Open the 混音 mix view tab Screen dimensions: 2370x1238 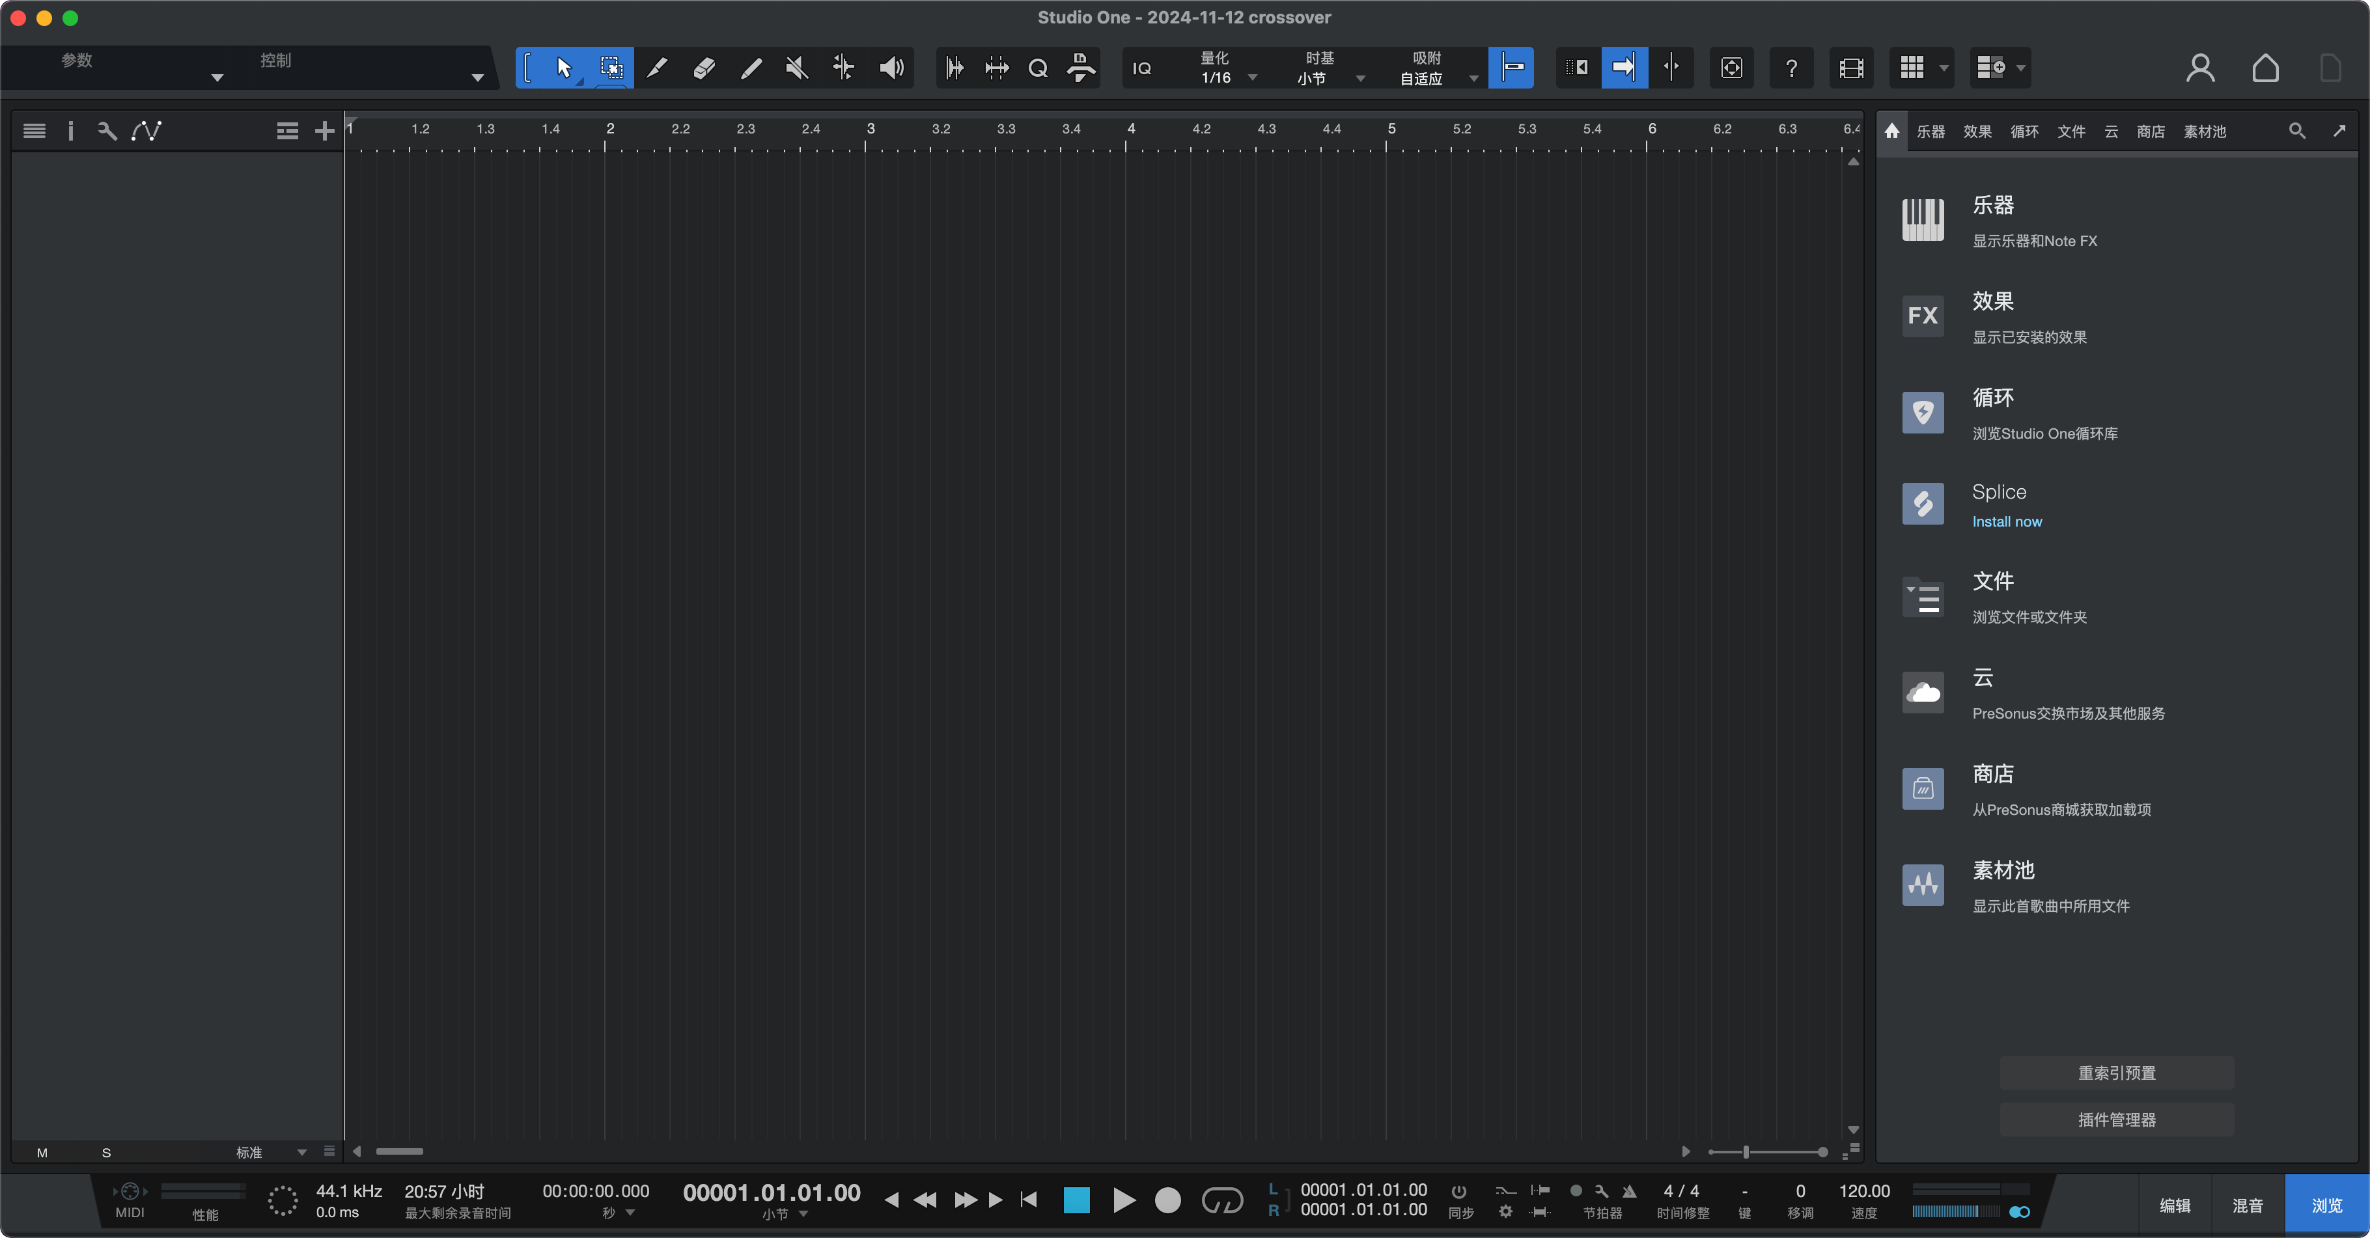(x=2247, y=1206)
